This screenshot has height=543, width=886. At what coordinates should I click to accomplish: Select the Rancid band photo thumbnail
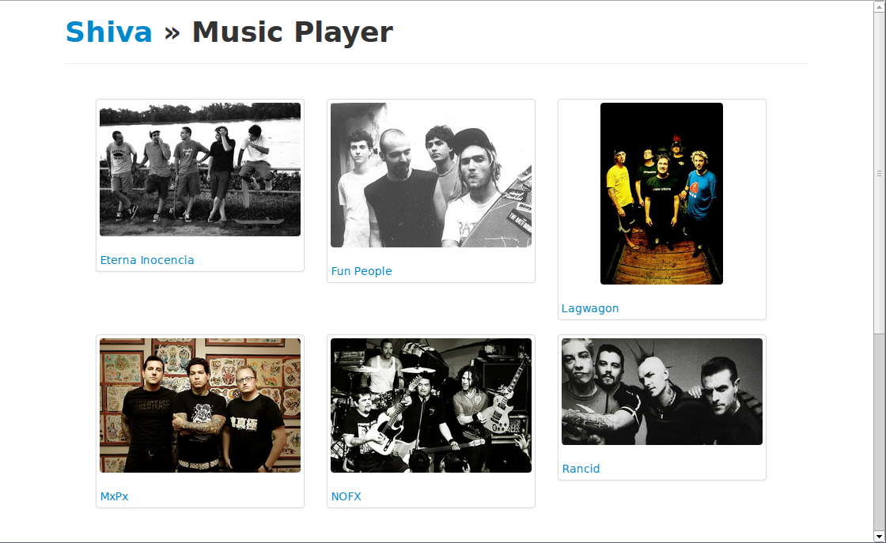(x=662, y=392)
